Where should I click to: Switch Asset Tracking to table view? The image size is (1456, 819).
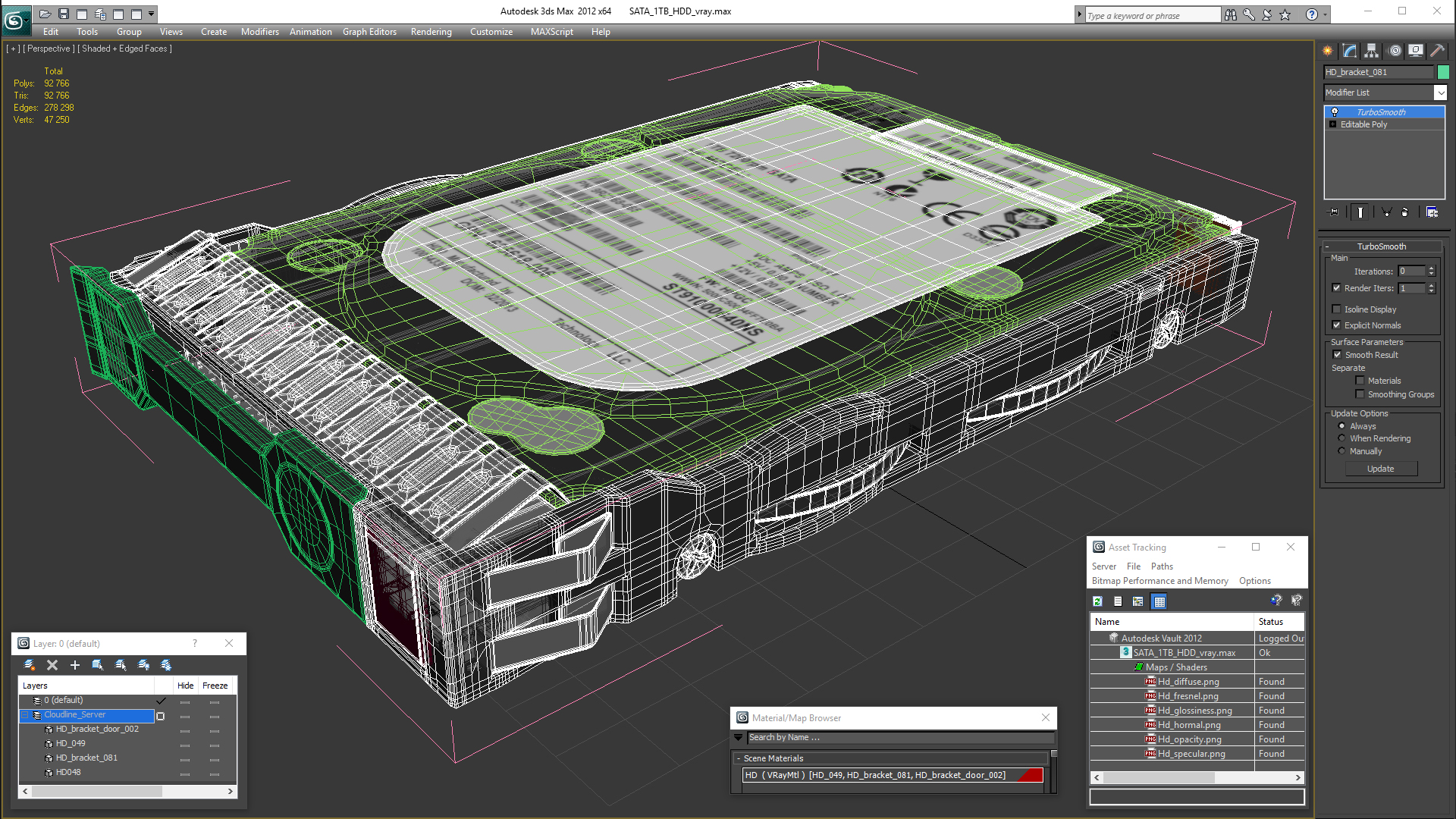pyautogui.click(x=1159, y=601)
